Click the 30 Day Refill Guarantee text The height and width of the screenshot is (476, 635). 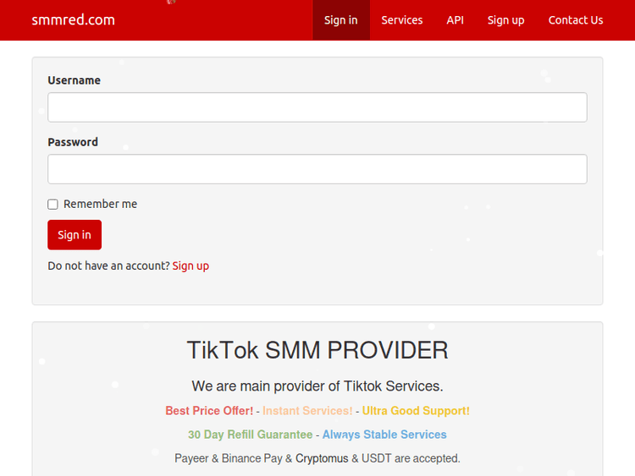pyautogui.click(x=250, y=435)
